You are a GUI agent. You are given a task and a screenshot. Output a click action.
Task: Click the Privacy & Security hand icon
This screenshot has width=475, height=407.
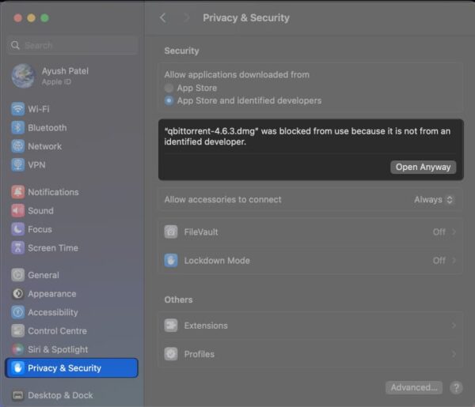point(18,368)
